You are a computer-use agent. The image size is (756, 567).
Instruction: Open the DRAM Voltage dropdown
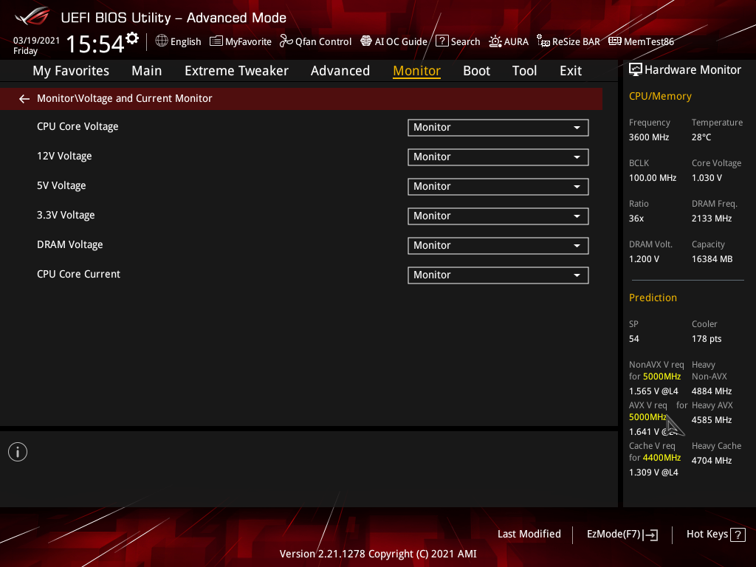click(498, 245)
